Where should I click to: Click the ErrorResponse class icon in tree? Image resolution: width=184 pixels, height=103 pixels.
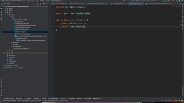click(x=15, y=32)
